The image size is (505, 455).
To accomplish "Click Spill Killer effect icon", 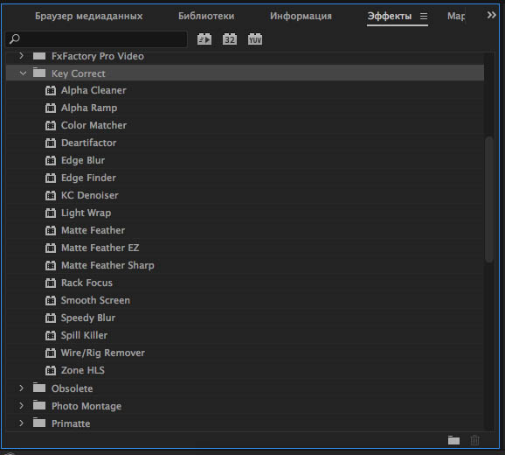I will click(51, 335).
